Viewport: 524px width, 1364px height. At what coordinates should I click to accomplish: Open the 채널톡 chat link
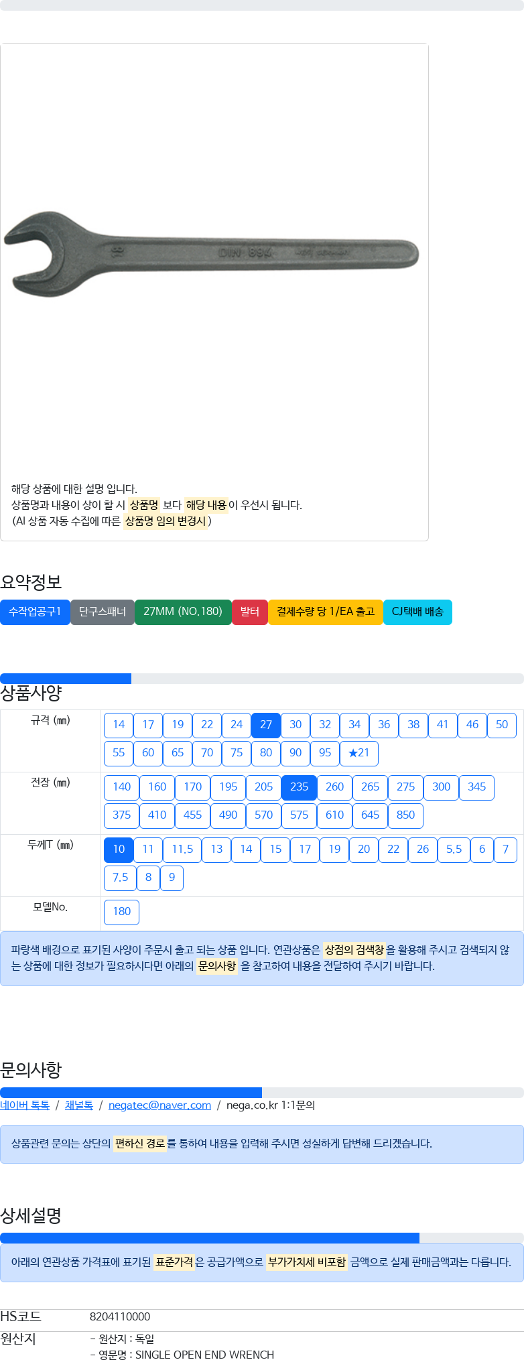(x=78, y=1105)
